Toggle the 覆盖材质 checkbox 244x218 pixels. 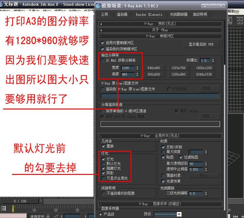click(162, 176)
